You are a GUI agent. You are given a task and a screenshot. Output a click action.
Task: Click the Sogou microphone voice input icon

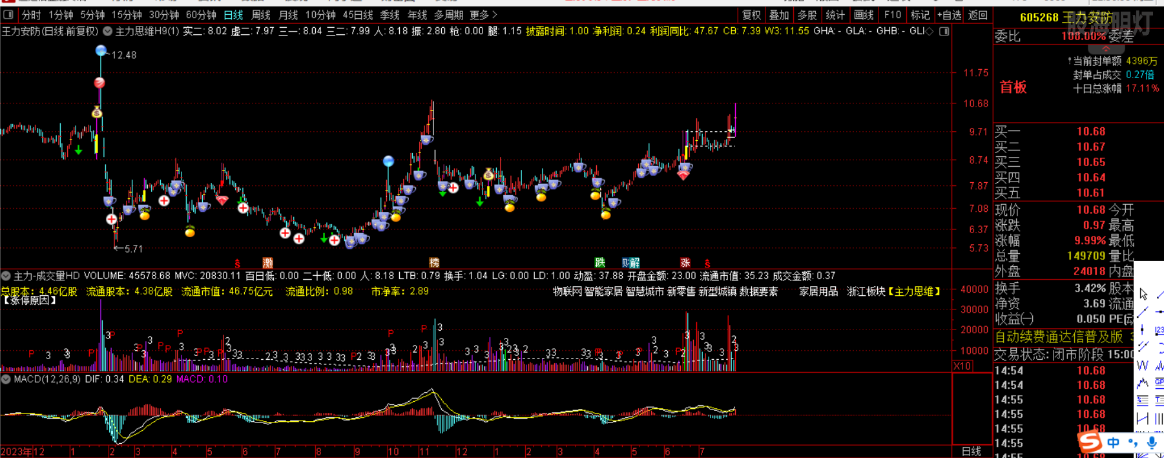click(x=1152, y=442)
